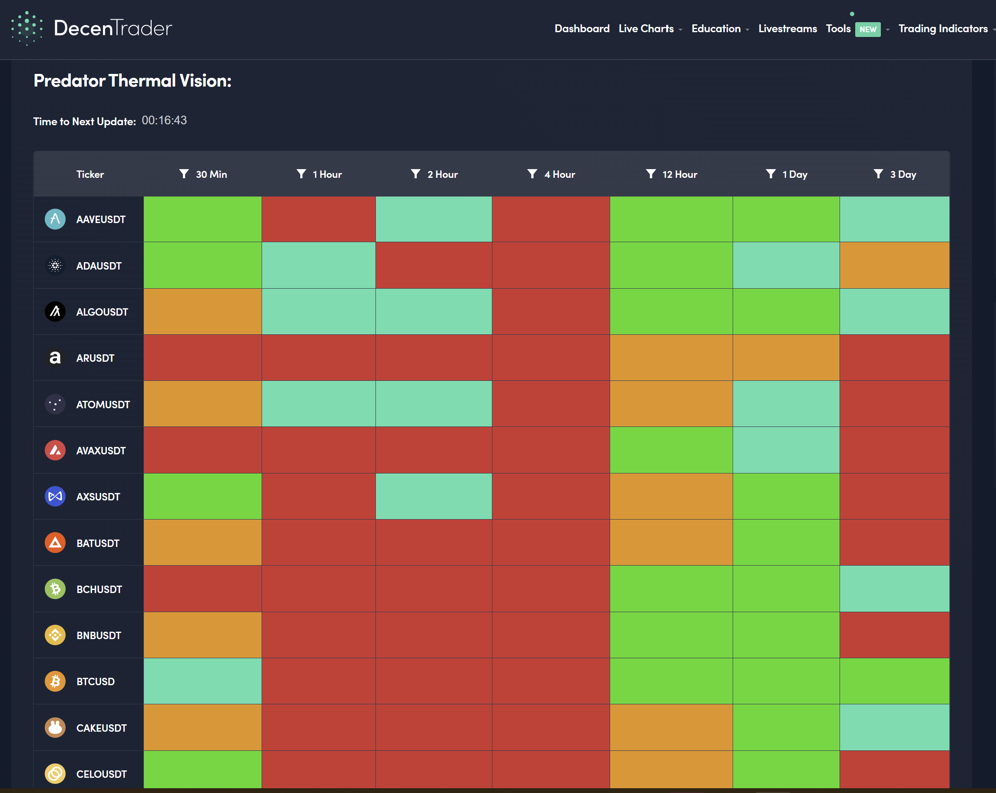Click the 30 Min filter funnel icon
Viewport: 996px width, 793px height.
(184, 174)
